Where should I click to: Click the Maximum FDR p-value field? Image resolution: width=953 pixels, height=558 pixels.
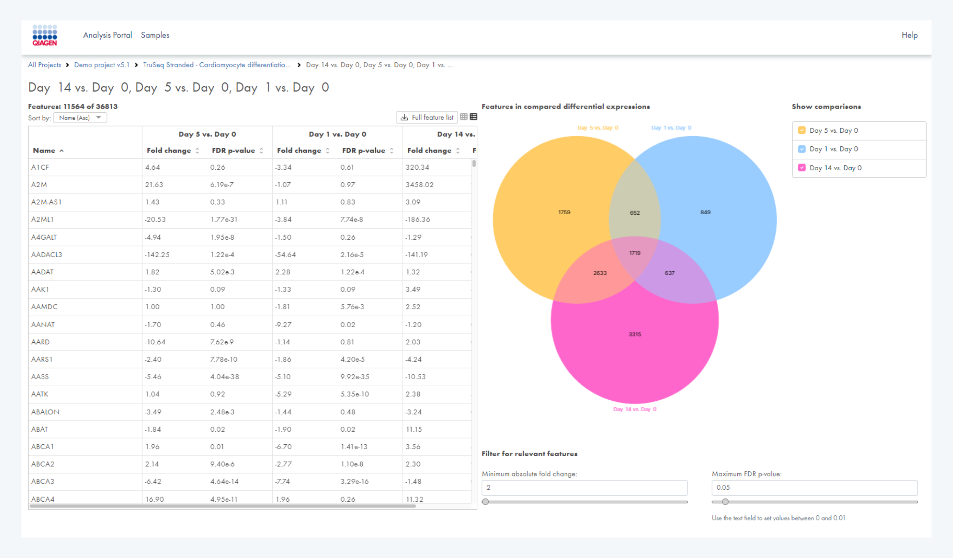pos(814,487)
